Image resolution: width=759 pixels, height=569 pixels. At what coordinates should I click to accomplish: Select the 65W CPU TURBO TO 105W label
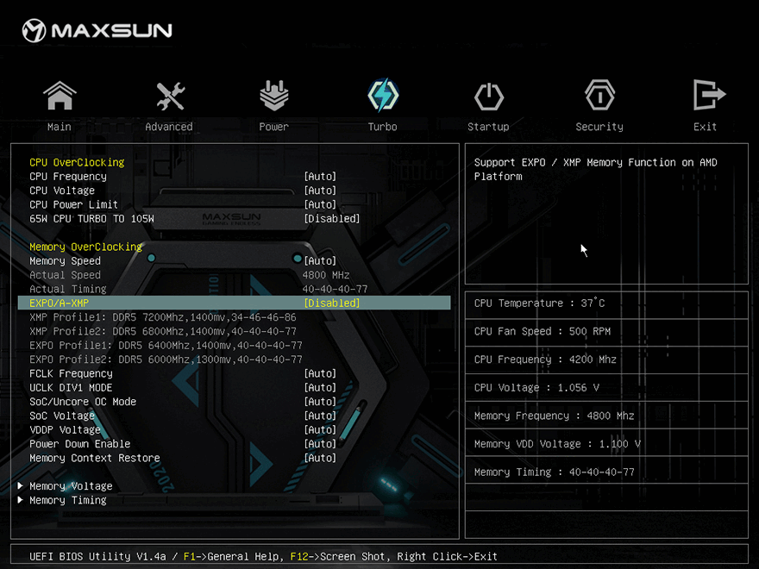pyautogui.click(x=91, y=219)
